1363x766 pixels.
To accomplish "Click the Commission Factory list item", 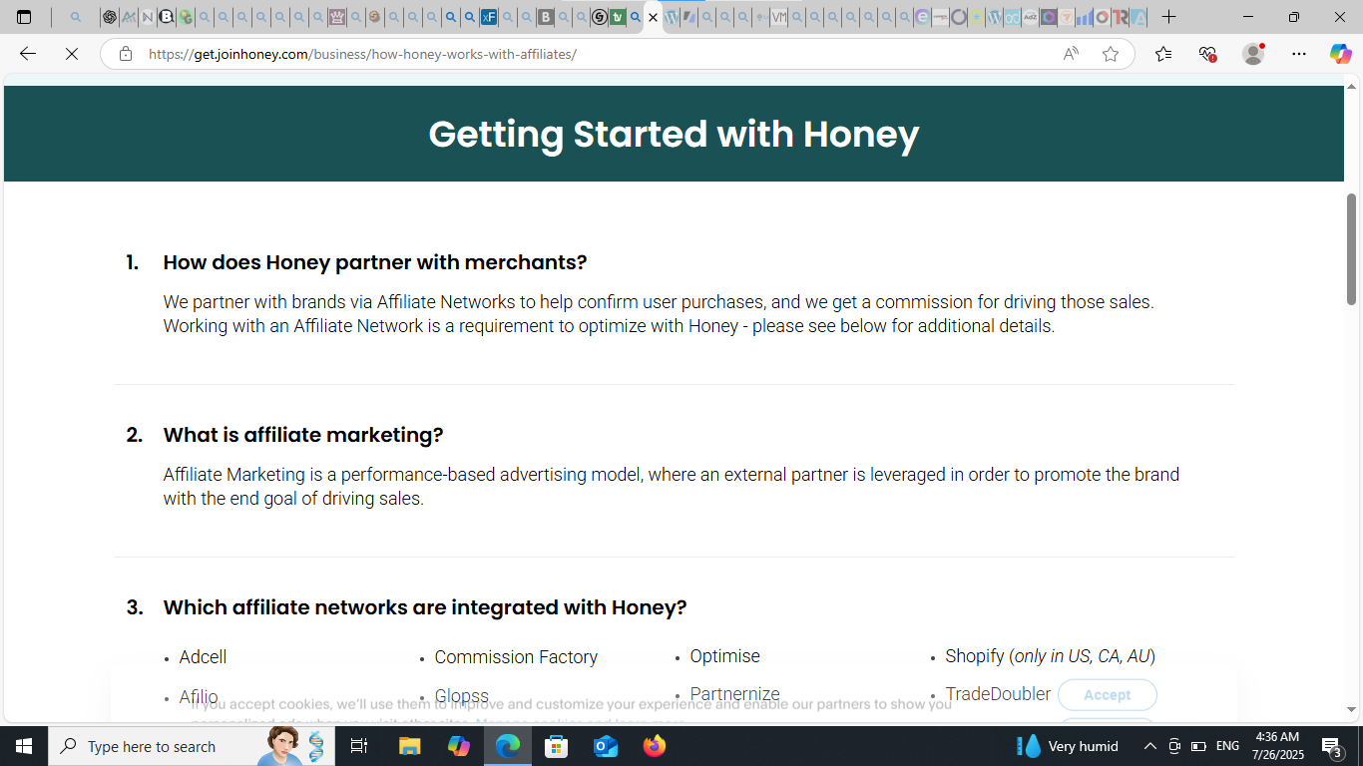I will click(516, 657).
